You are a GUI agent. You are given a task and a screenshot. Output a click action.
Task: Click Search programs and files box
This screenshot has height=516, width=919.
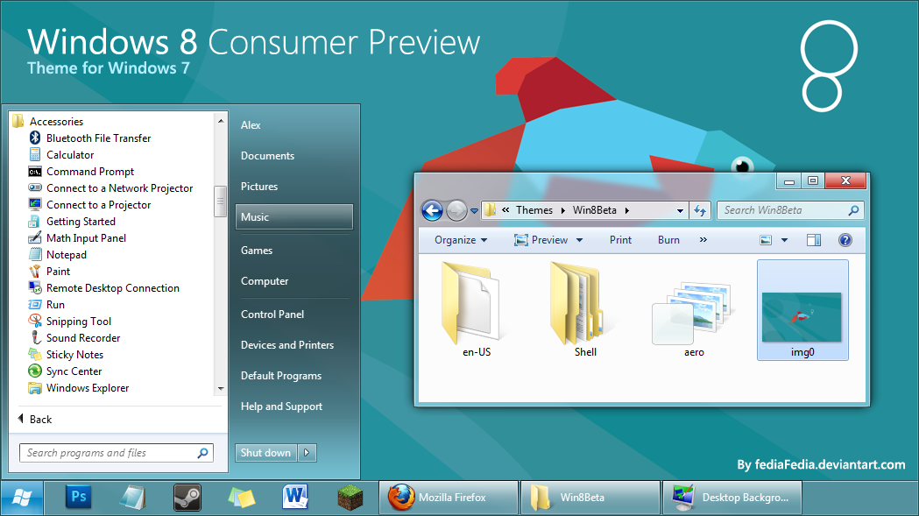[x=116, y=453]
